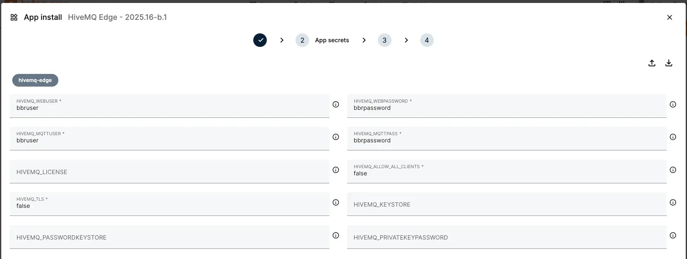
Task: Click into the HIVEMQ_KEYSTORE field
Action: click(507, 204)
